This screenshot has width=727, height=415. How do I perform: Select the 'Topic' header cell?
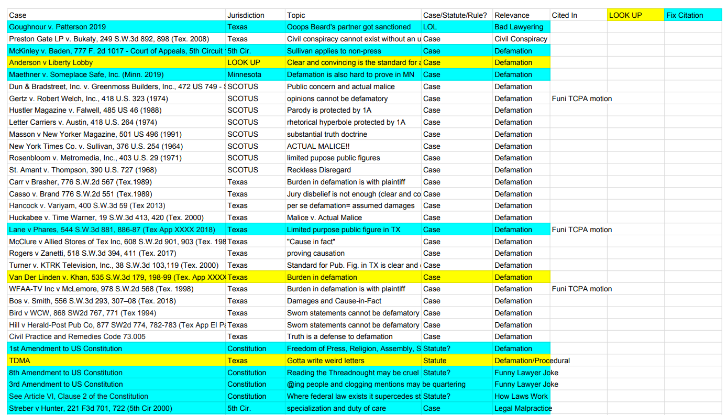tap(353, 15)
